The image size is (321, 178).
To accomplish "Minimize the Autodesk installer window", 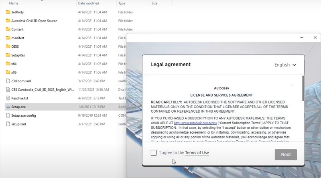I will click(302, 38).
